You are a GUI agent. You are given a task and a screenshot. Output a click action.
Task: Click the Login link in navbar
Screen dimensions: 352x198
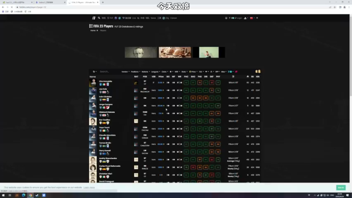[x=238, y=18]
